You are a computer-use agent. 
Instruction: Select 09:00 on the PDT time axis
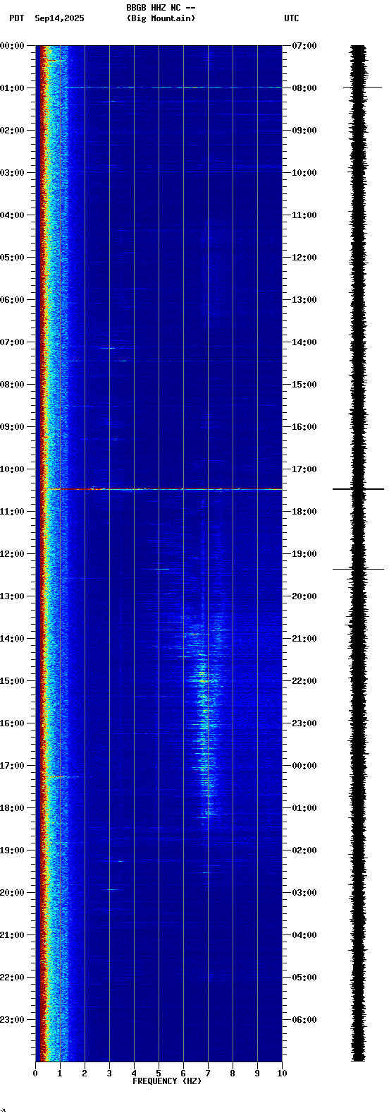pyautogui.click(x=12, y=427)
